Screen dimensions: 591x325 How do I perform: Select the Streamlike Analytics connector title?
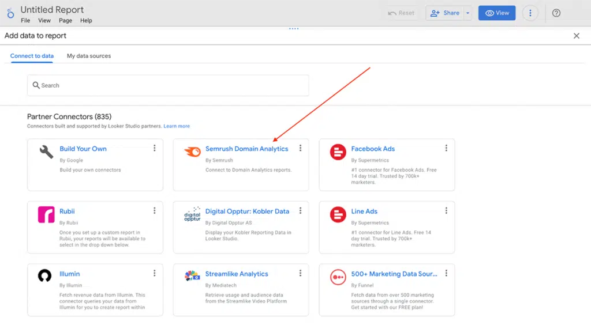pos(236,274)
